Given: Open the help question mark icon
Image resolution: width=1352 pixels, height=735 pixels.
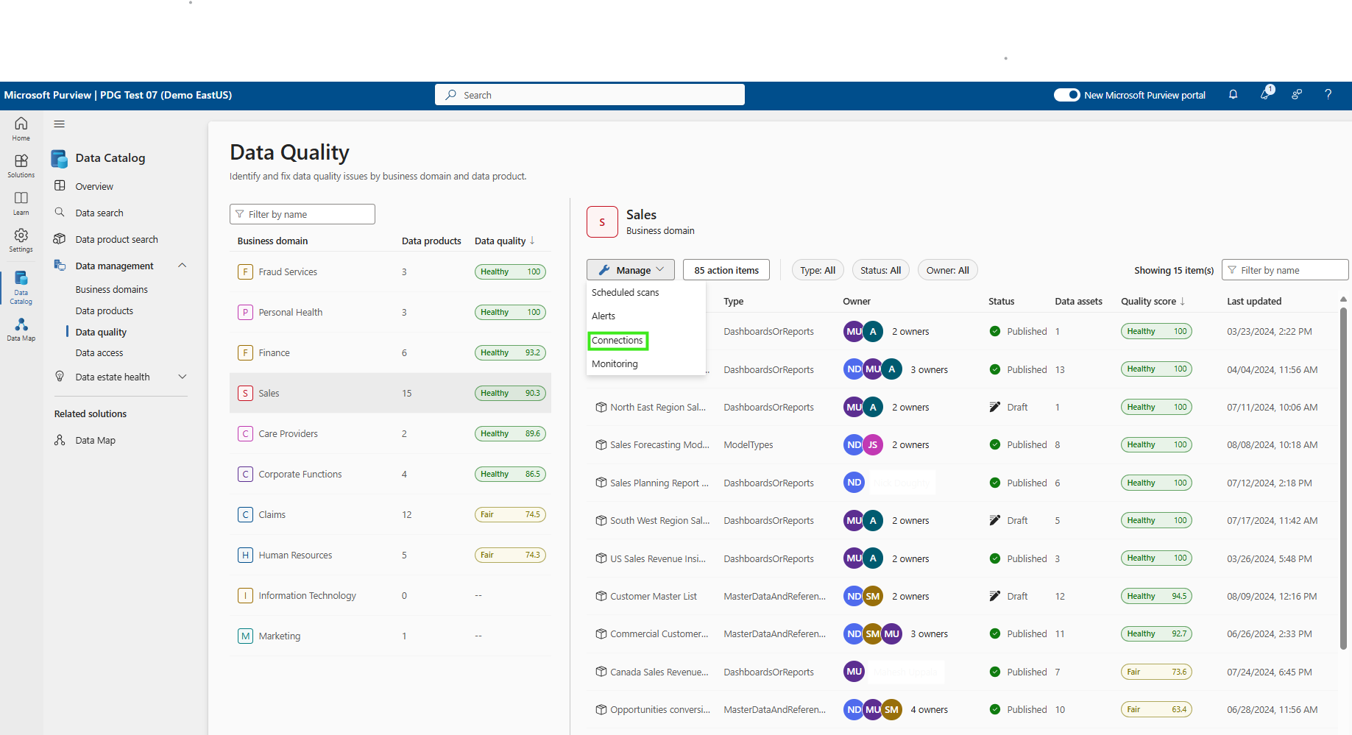Looking at the screenshot, I should 1328,95.
